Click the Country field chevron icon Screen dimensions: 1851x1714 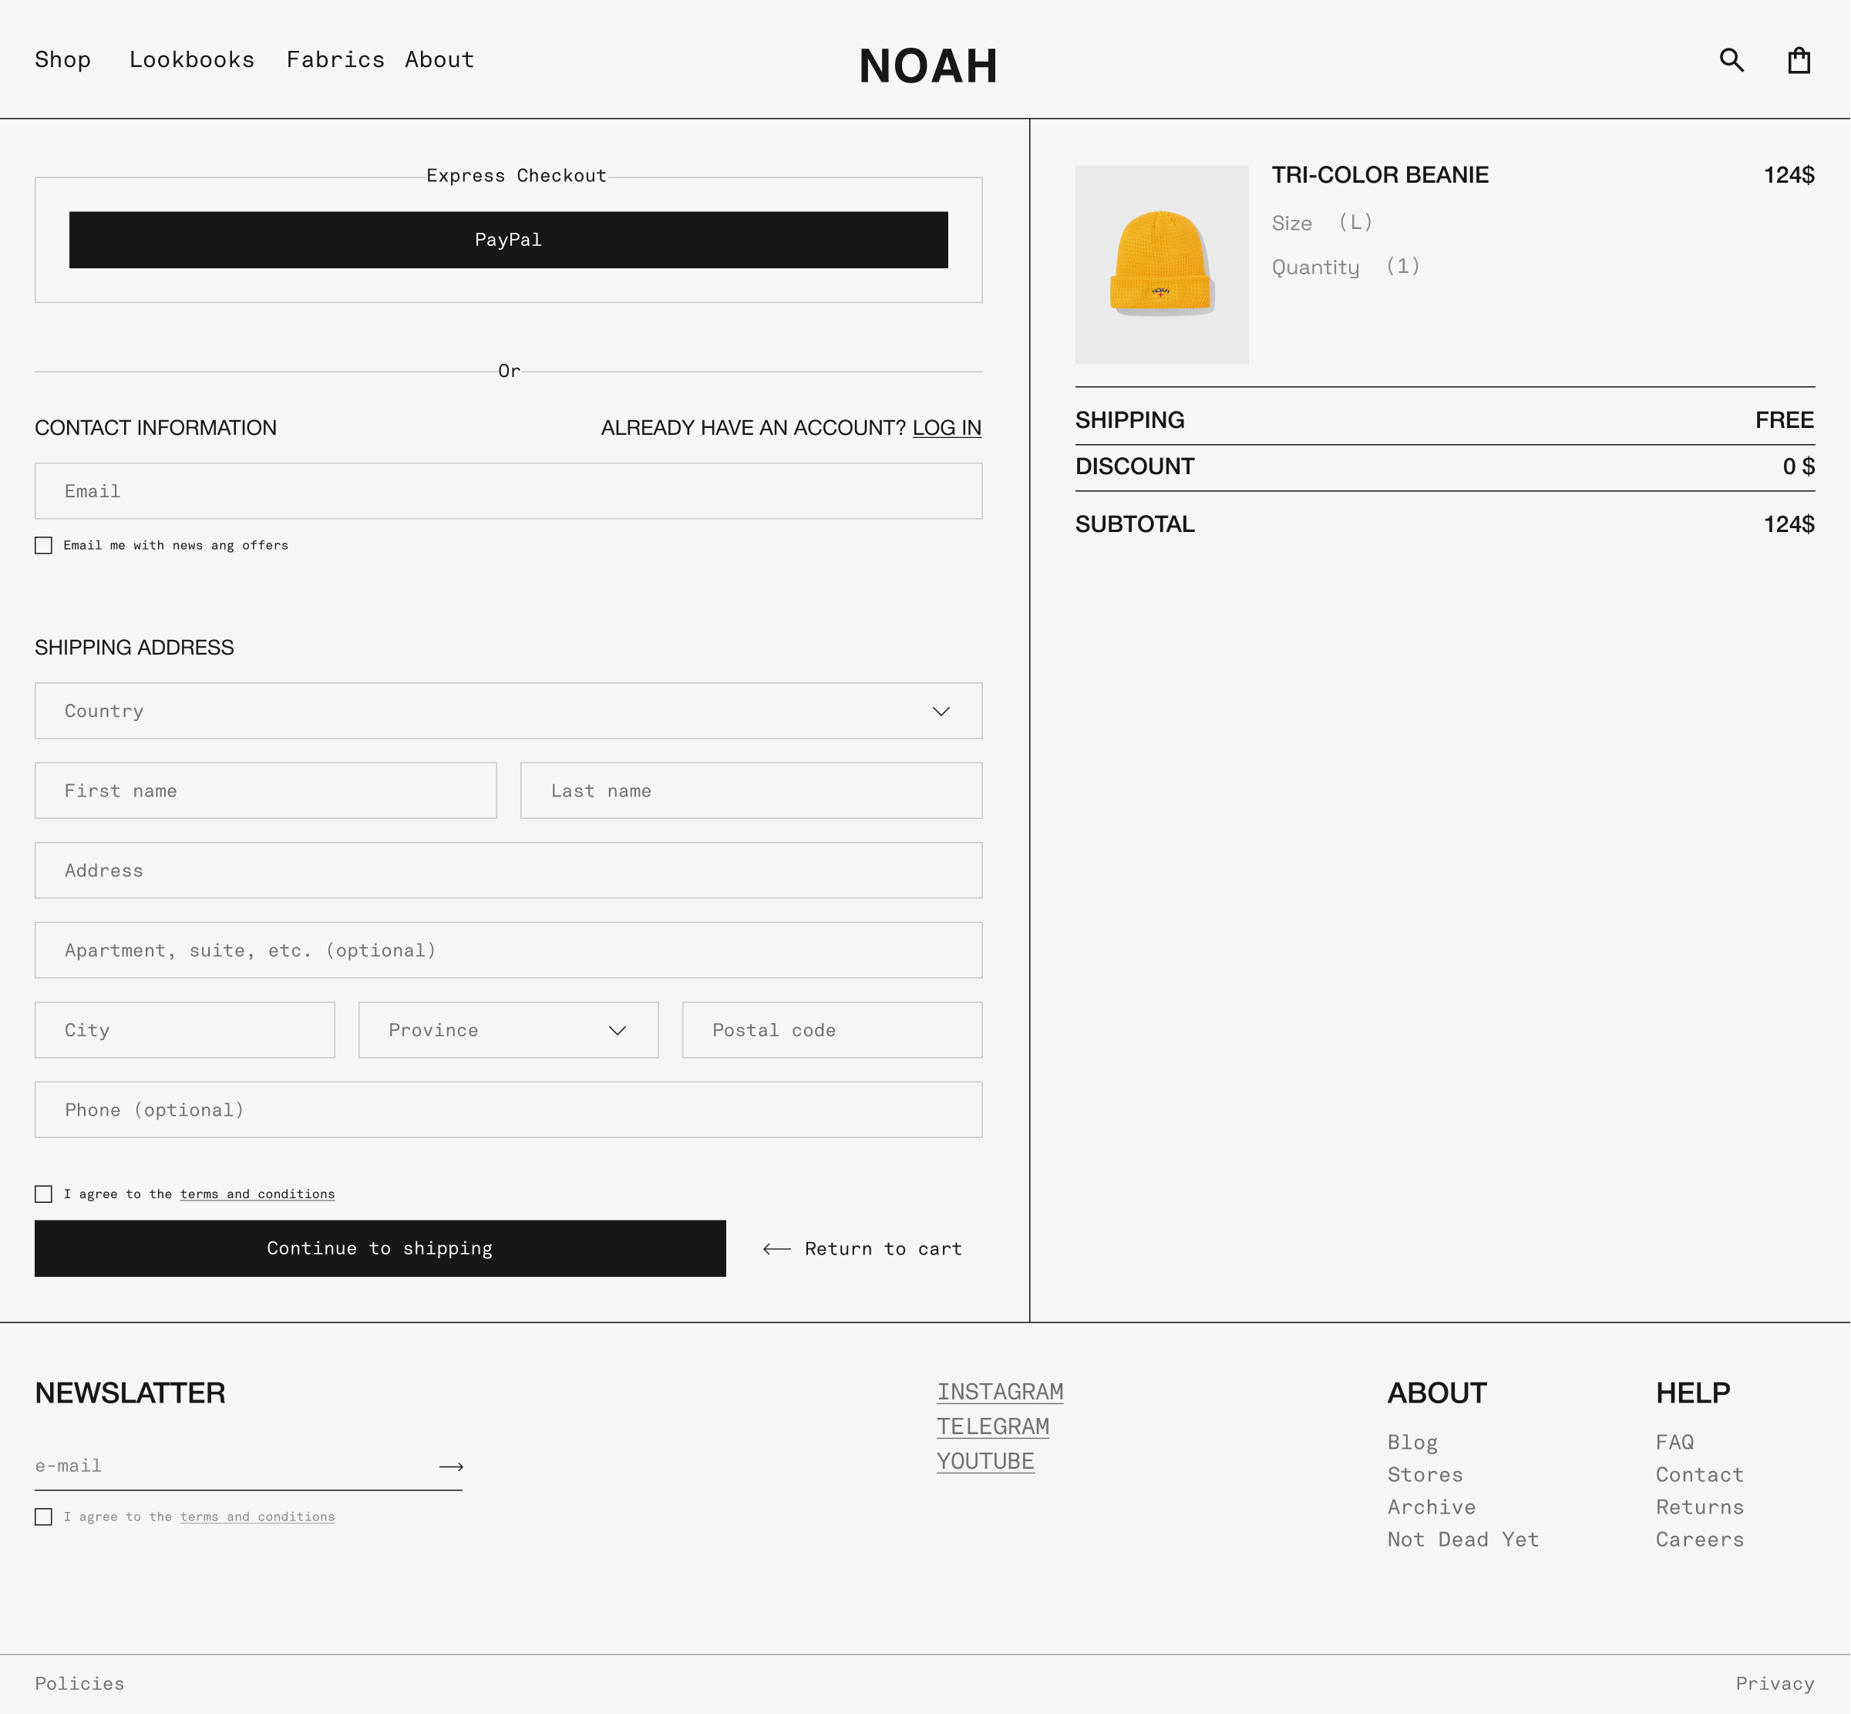pos(941,712)
